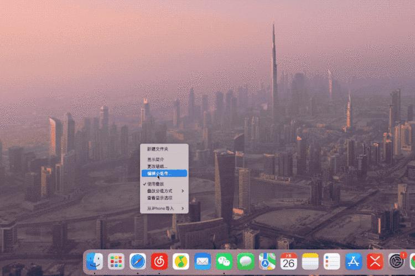Open Launchpad in the dock
The width and height of the screenshot is (415, 276).
(x=116, y=262)
